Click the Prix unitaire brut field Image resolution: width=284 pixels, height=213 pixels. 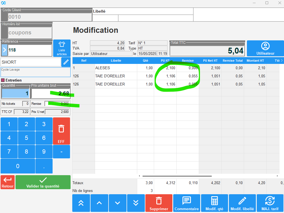coord(51,93)
